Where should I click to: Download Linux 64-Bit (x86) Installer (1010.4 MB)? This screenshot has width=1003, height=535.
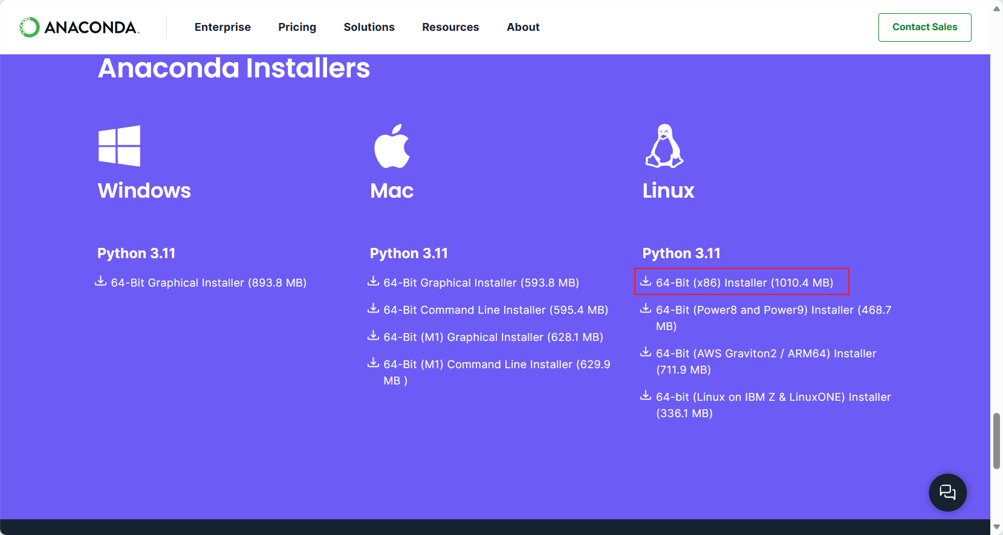point(744,283)
